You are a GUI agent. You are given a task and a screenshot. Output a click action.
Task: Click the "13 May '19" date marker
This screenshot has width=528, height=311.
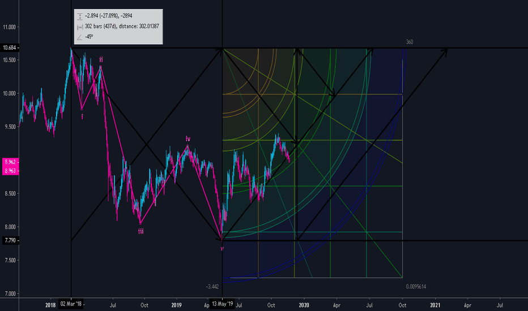tap(222, 304)
